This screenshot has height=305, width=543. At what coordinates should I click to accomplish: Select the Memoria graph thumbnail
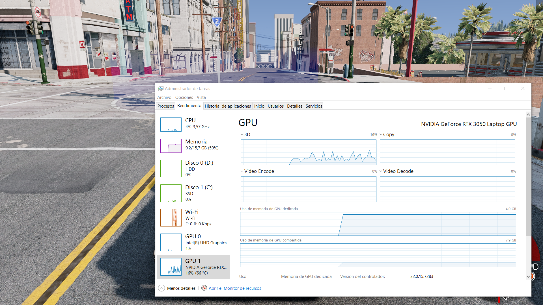tap(171, 146)
